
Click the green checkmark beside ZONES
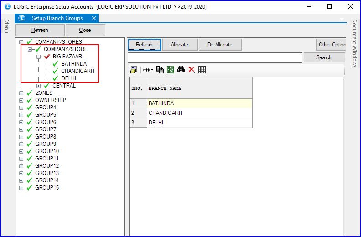point(30,93)
